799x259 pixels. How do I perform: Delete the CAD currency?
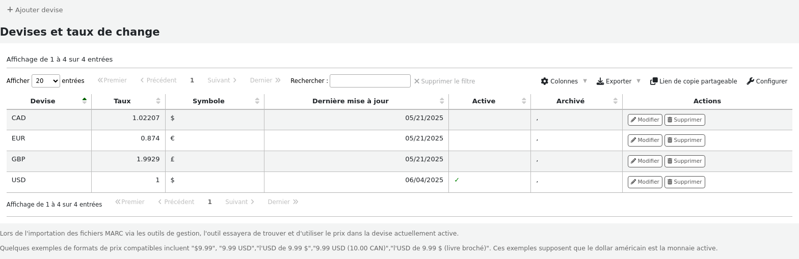(x=685, y=120)
